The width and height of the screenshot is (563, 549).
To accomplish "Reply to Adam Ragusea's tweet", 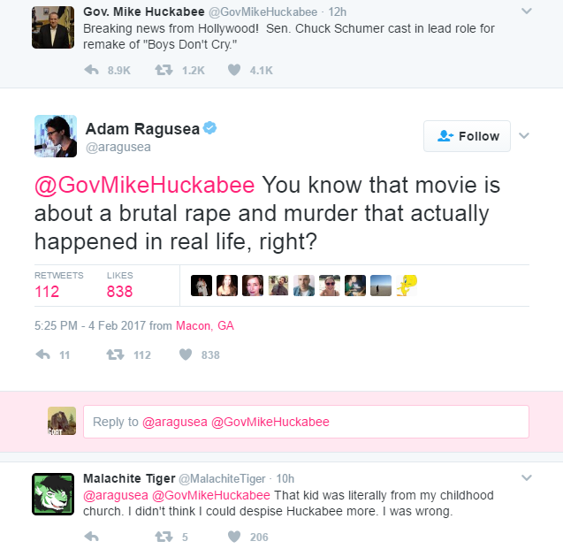I will (42, 355).
